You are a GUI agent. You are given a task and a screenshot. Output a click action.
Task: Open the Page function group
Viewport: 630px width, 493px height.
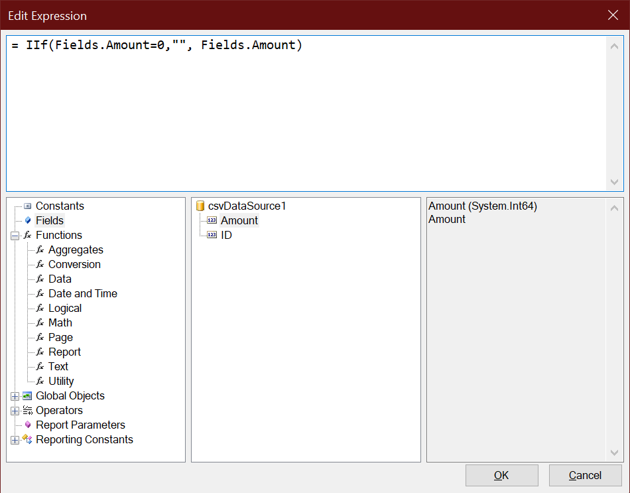click(60, 337)
